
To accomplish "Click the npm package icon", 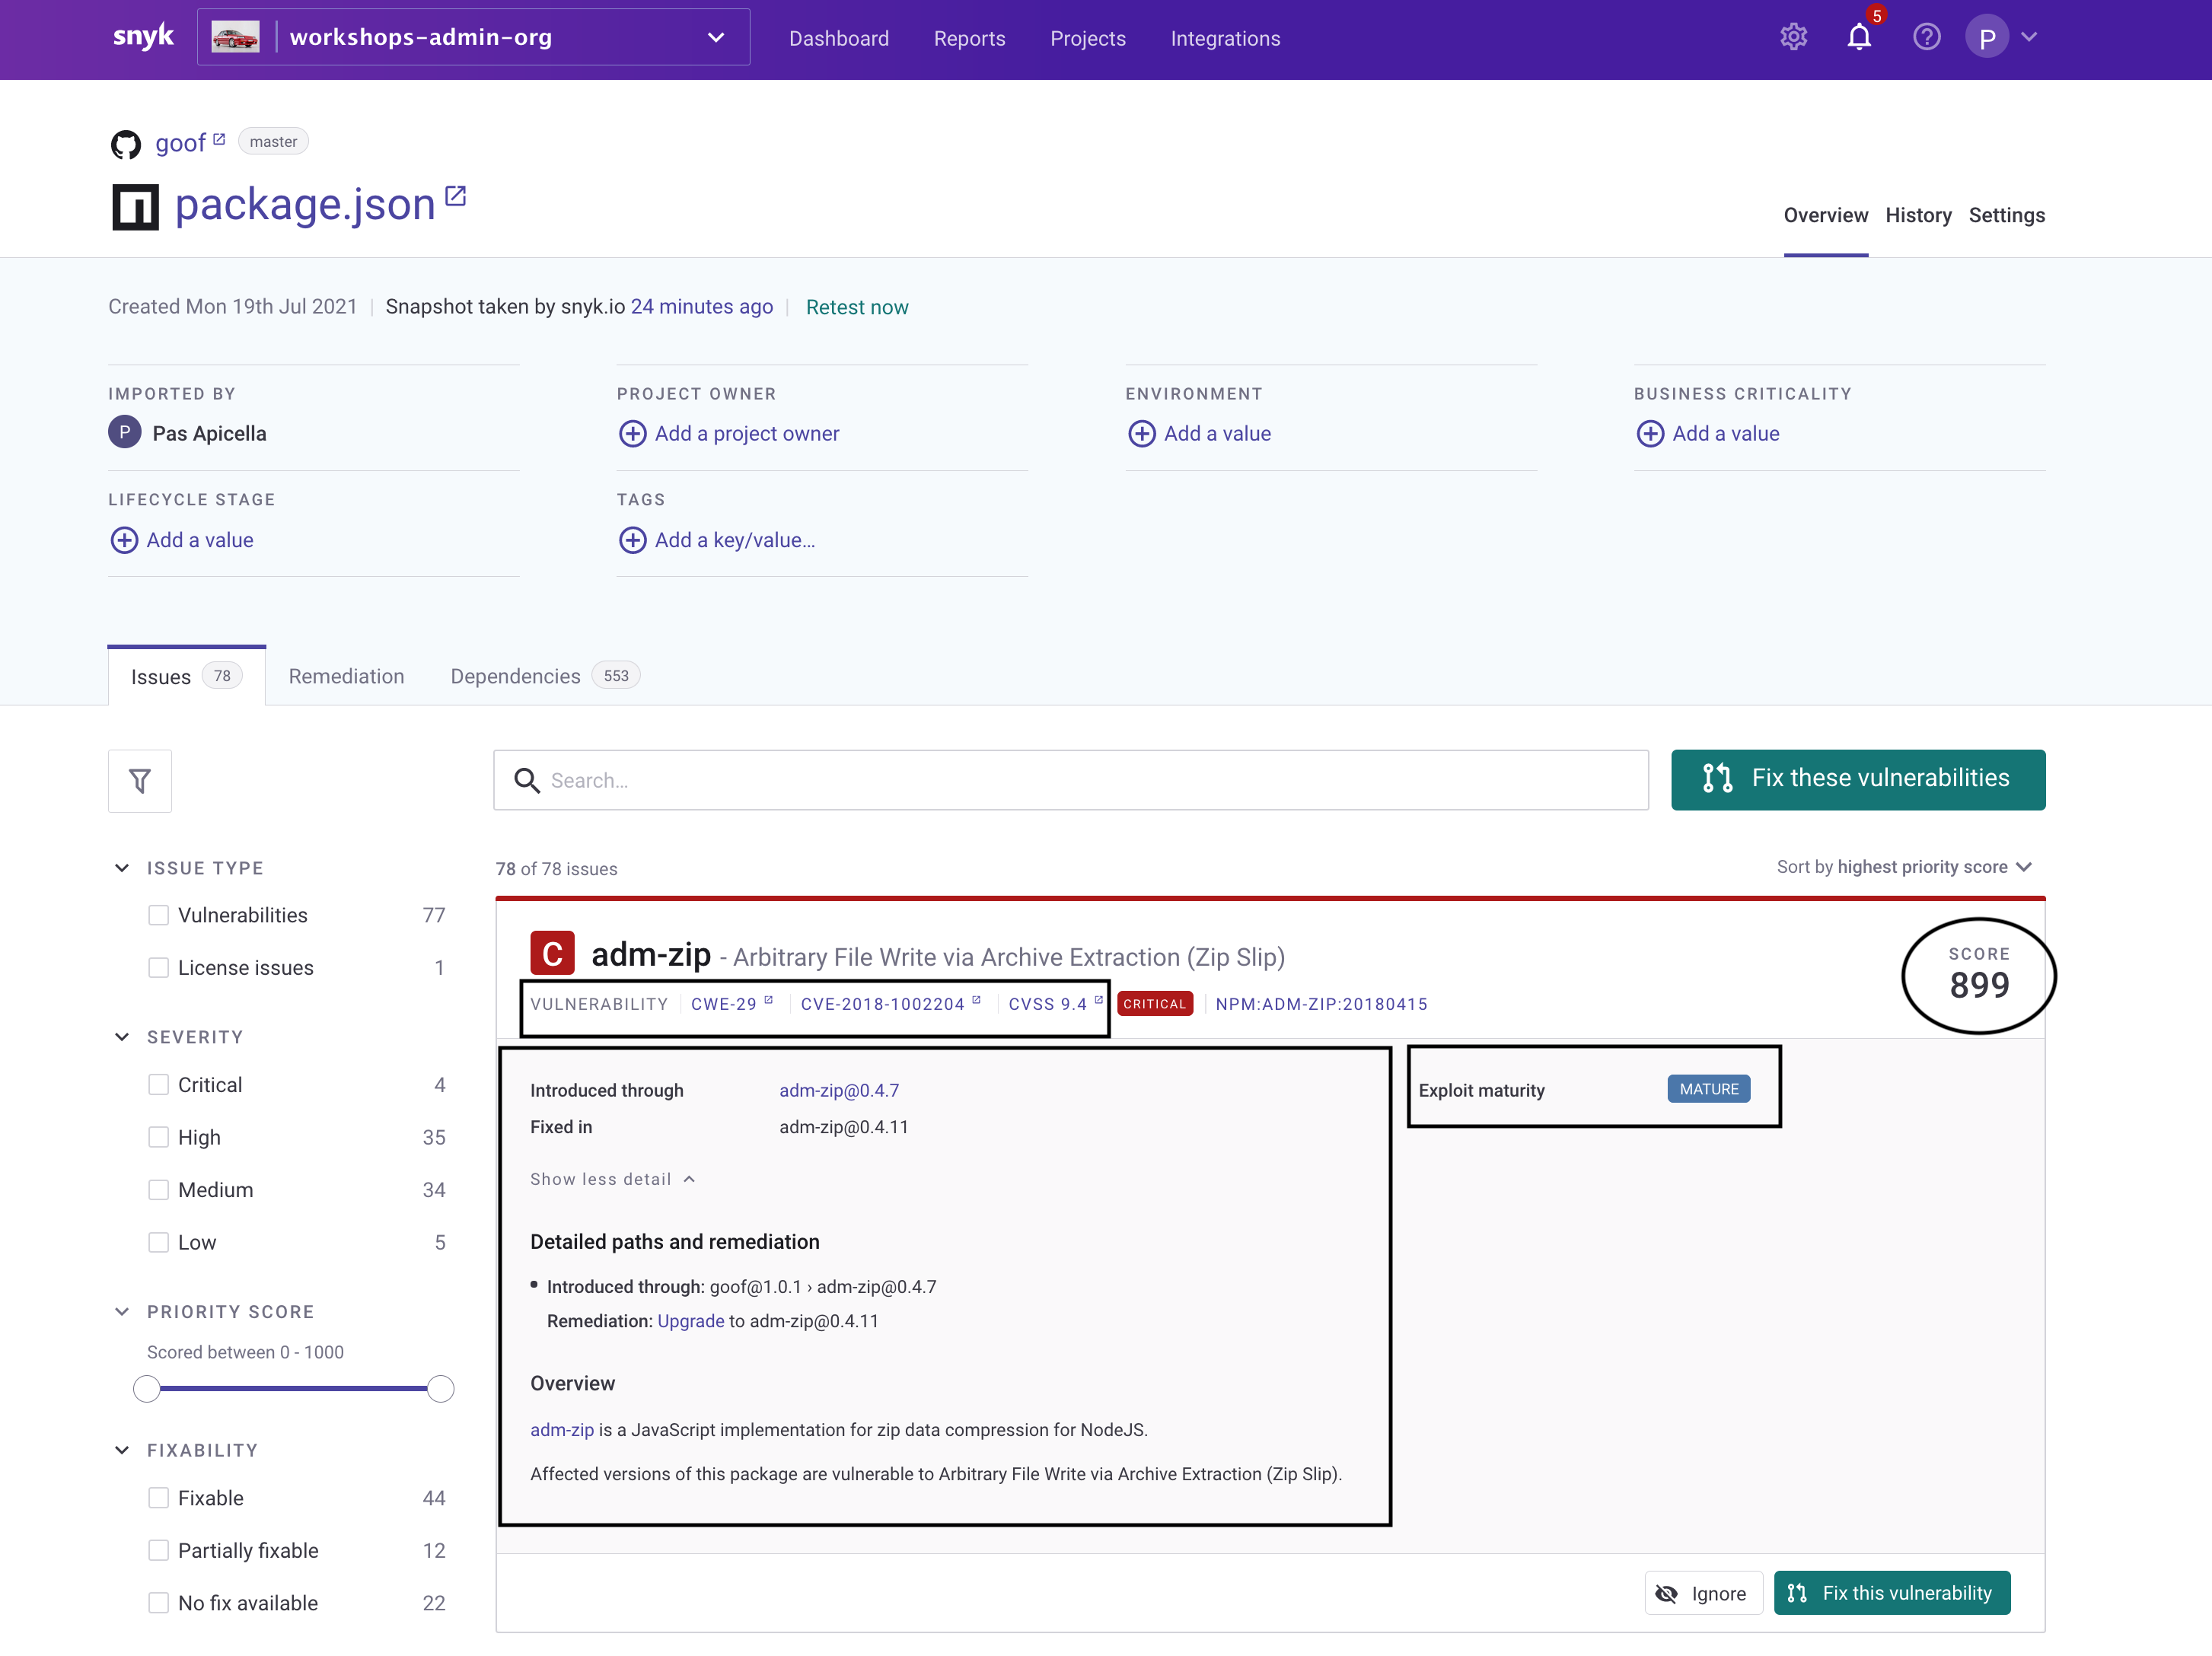I will tap(135, 207).
